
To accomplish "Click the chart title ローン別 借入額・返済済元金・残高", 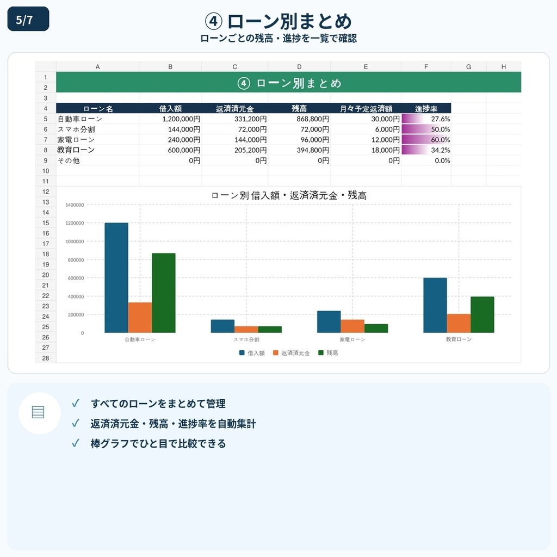I will click(288, 195).
